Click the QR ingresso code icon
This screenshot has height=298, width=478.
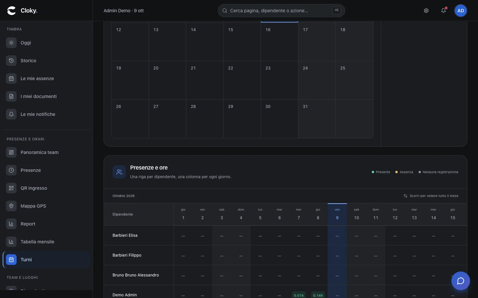(11, 188)
